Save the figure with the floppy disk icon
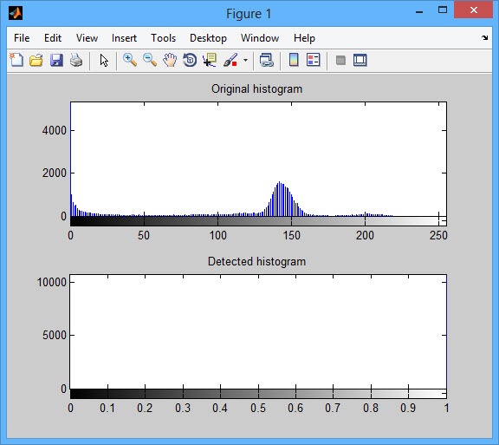The width and height of the screenshot is (499, 445). [56, 60]
